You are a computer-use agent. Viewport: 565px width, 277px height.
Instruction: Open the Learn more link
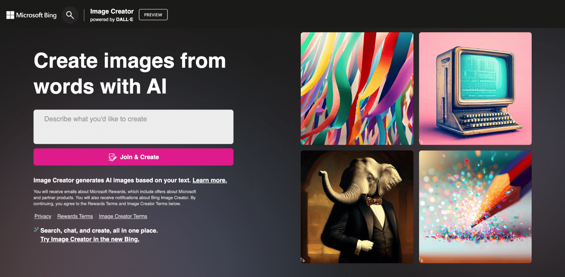tap(210, 180)
